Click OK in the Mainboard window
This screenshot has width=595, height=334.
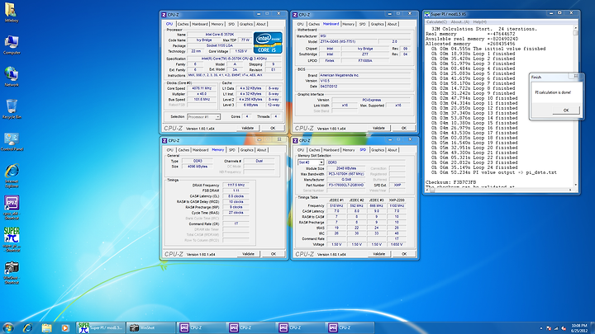[404, 128]
